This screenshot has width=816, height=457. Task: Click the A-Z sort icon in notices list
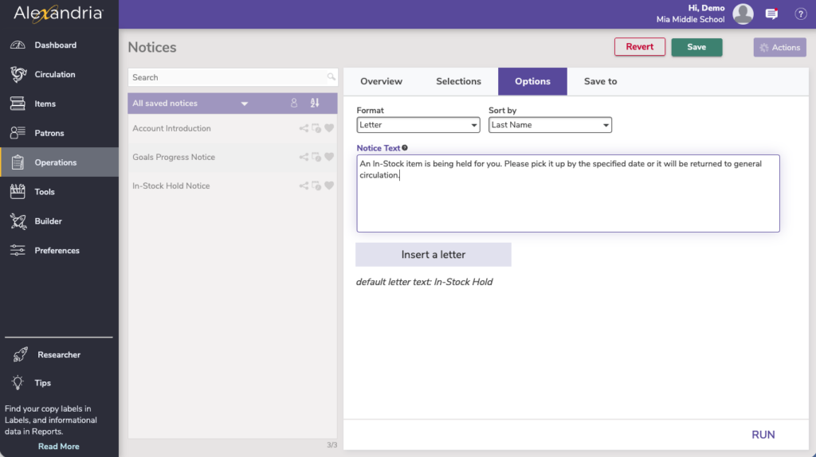pos(315,104)
